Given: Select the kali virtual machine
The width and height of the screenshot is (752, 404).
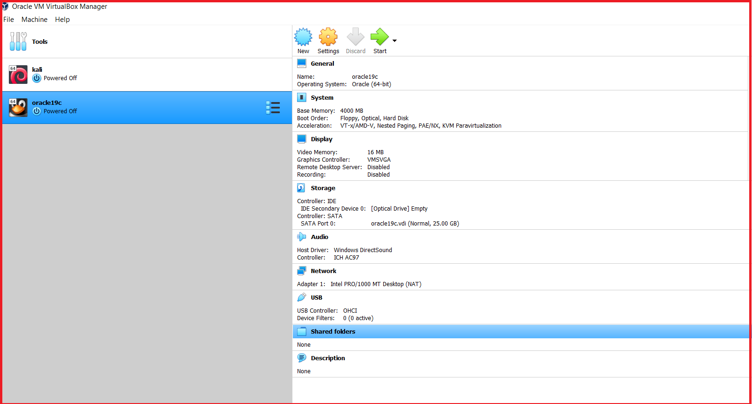Looking at the screenshot, I should tap(147, 75).
